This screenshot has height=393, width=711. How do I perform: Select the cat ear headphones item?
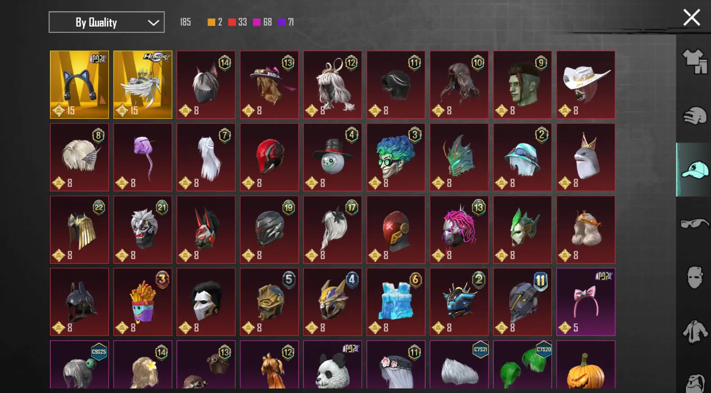point(79,85)
